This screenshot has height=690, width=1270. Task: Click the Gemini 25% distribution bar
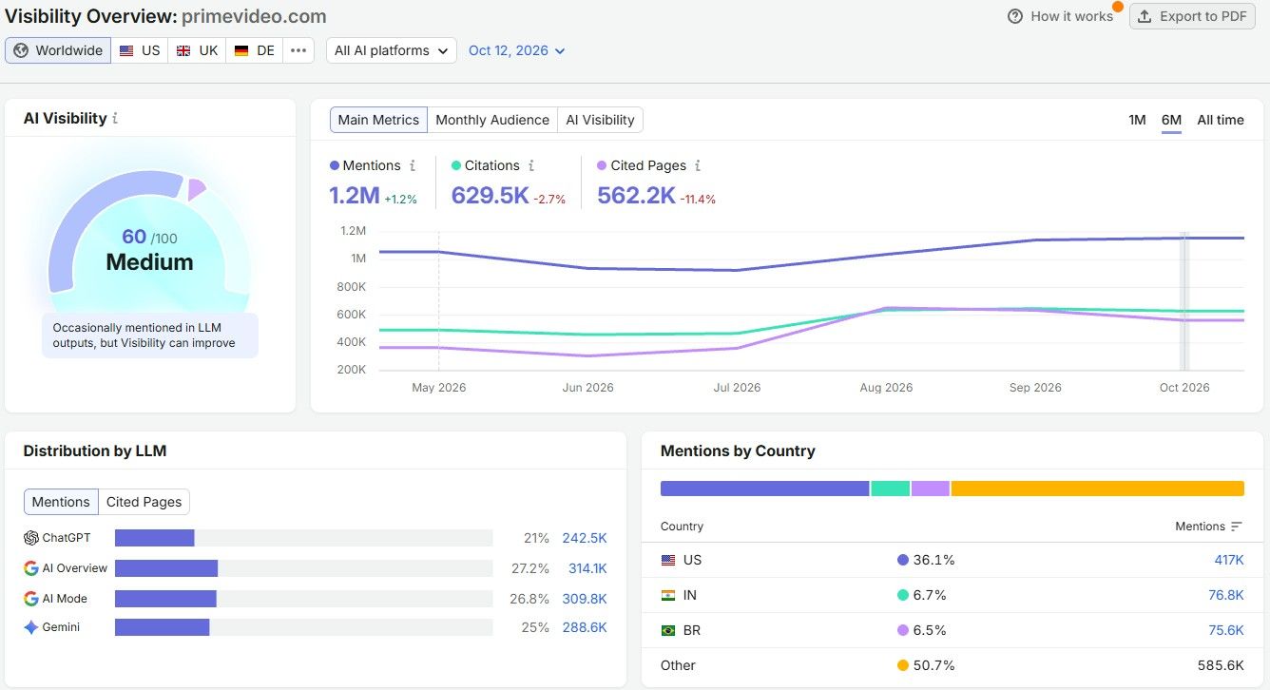(x=163, y=627)
